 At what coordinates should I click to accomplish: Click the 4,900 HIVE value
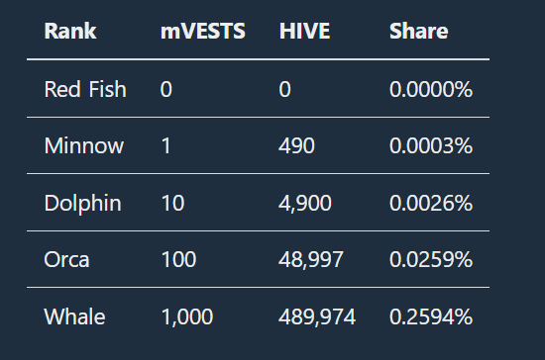[305, 203]
